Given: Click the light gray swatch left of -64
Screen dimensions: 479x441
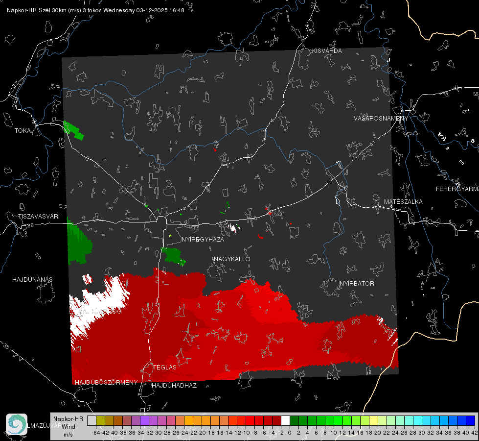Looking at the screenshot, I should pyautogui.click(x=91, y=420).
